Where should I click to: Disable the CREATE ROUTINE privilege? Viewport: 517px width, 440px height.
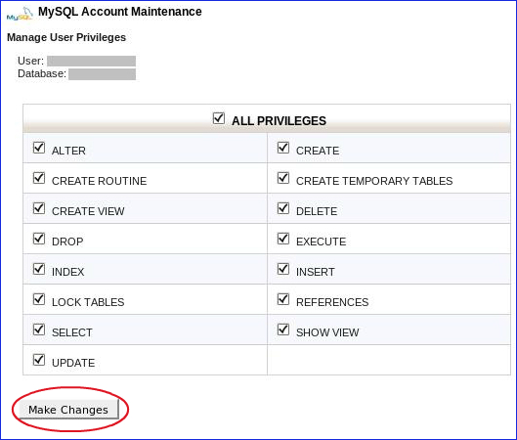click(39, 178)
